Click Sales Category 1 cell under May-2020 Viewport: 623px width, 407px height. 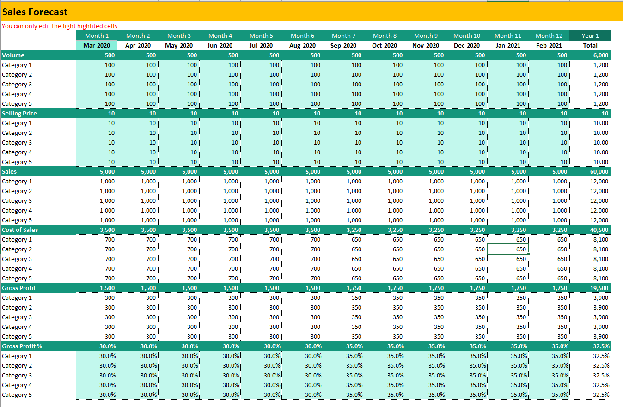coord(179,181)
